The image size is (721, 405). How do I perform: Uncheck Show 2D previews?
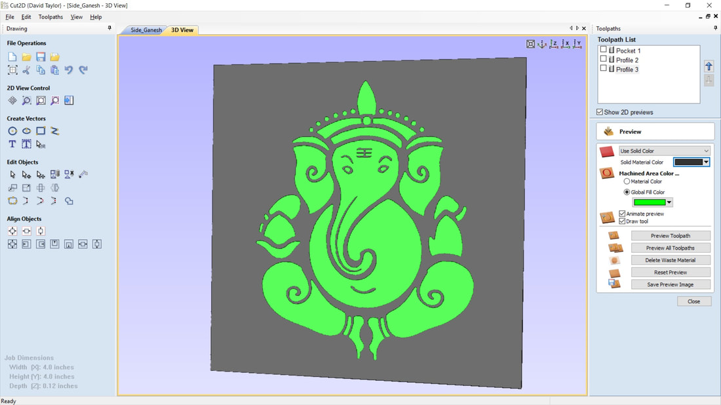(x=600, y=112)
